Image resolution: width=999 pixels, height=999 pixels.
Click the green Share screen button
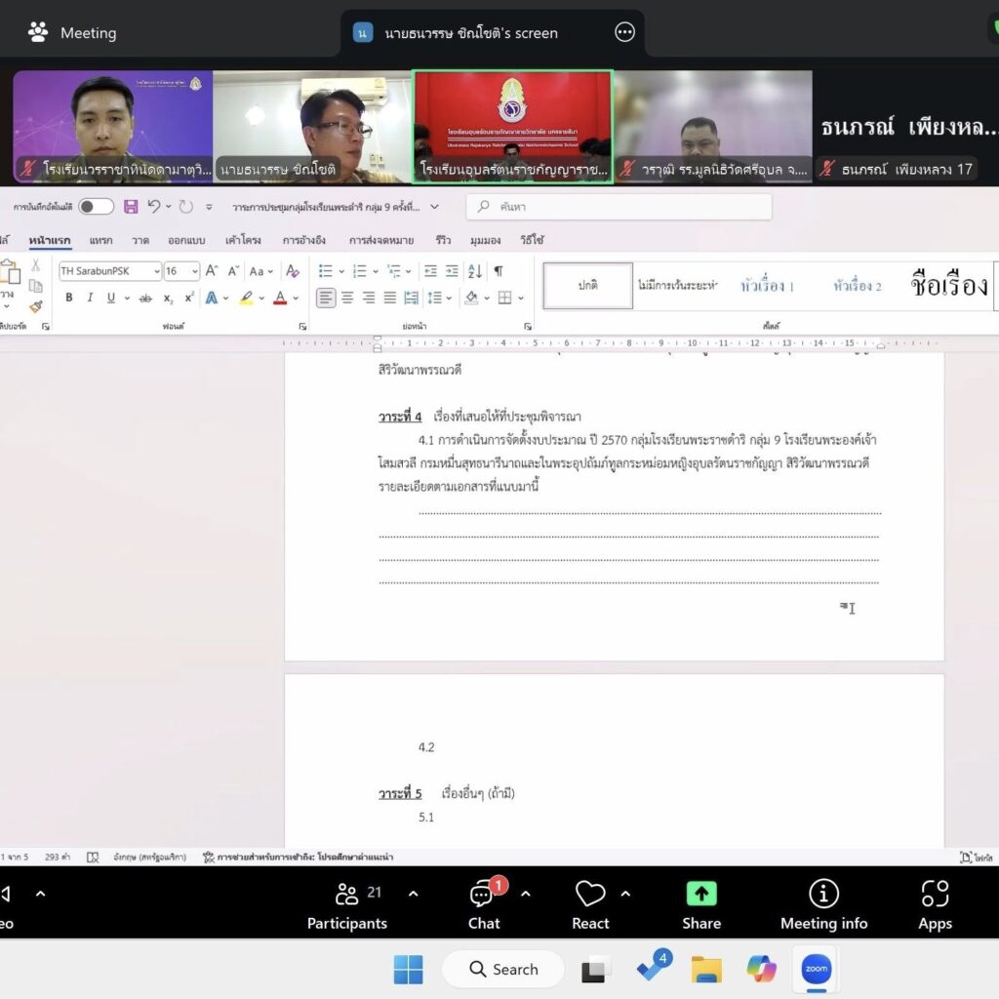pos(701,905)
